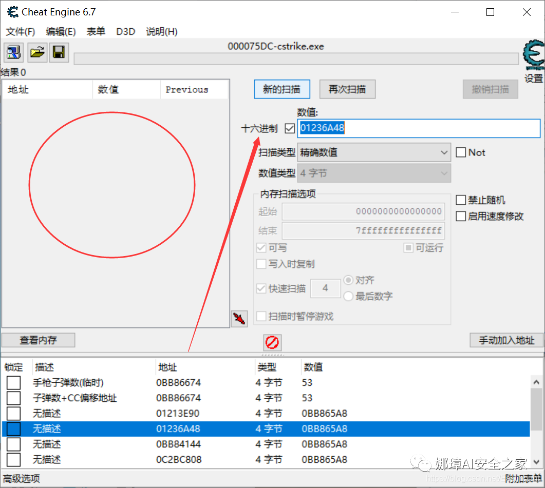
Task: Click the address 0BB84144 cell
Action: (179, 444)
